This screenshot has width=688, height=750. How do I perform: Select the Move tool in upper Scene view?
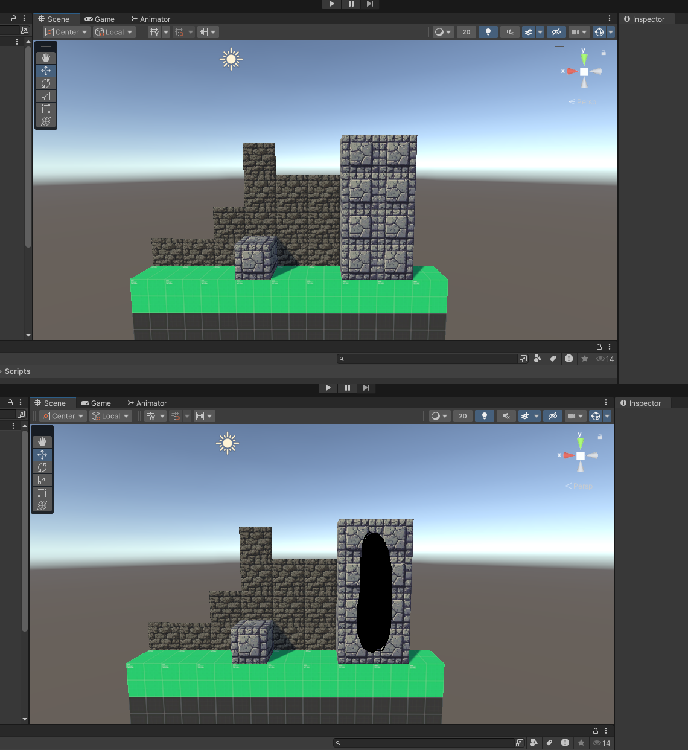(46, 71)
